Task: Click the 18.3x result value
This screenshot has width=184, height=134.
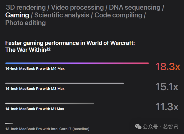Action: 167,67
